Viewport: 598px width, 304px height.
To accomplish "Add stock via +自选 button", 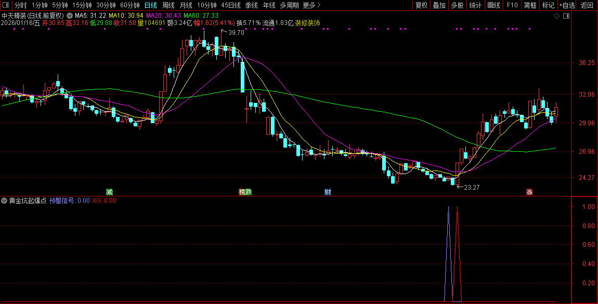I will click(x=567, y=5).
